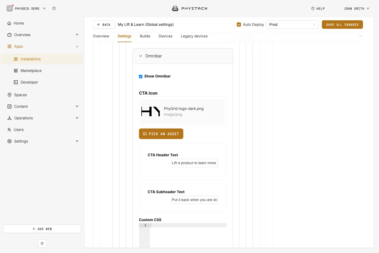The height and width of the screenshot is (253, 379).
Task: Expand the PhyGrid Demo tenant dropdown
Action: [x=44, y=8]
